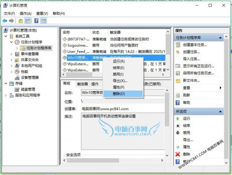Choose 导出(X)... from the context menu
232x175 pixels.
click(123, 81)
